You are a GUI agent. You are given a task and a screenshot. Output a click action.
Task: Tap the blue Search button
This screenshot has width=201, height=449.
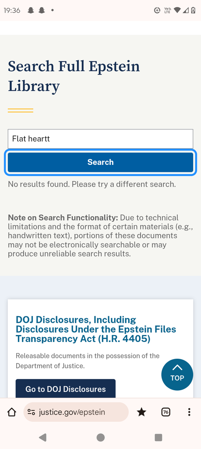pos(100,162)
